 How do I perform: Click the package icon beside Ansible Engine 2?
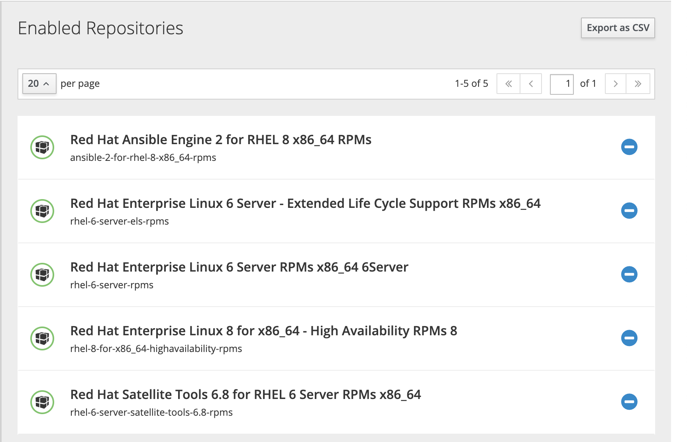click(x=42, y=147)
